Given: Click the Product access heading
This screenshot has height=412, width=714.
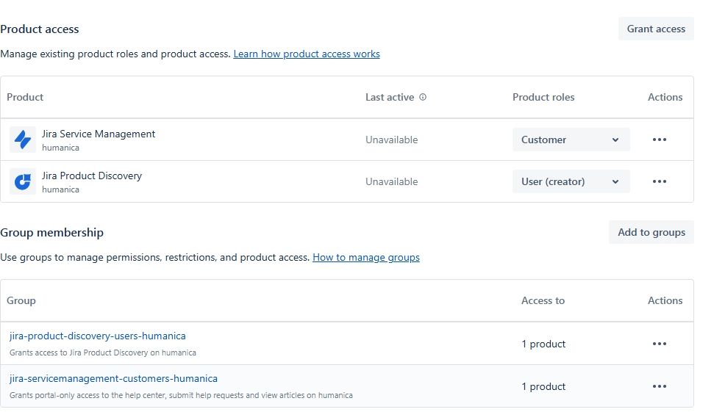Looking at the screenshot, I should pos(40,29).
